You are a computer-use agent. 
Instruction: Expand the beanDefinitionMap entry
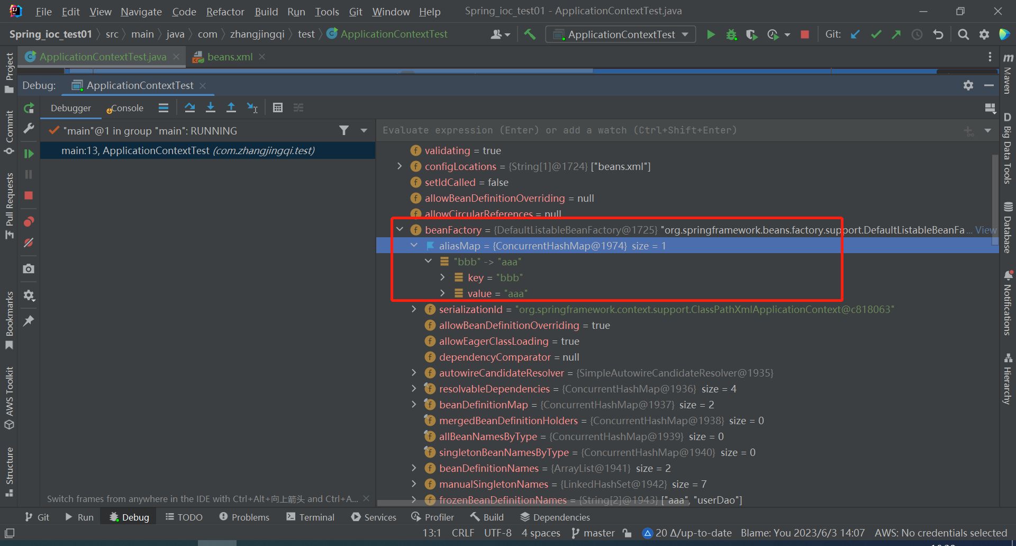413,404
